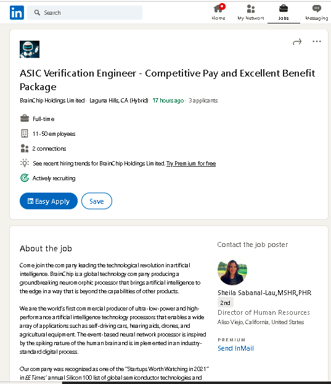
Task: Click the BrainChip robot company logo
Action: (30, 49)
